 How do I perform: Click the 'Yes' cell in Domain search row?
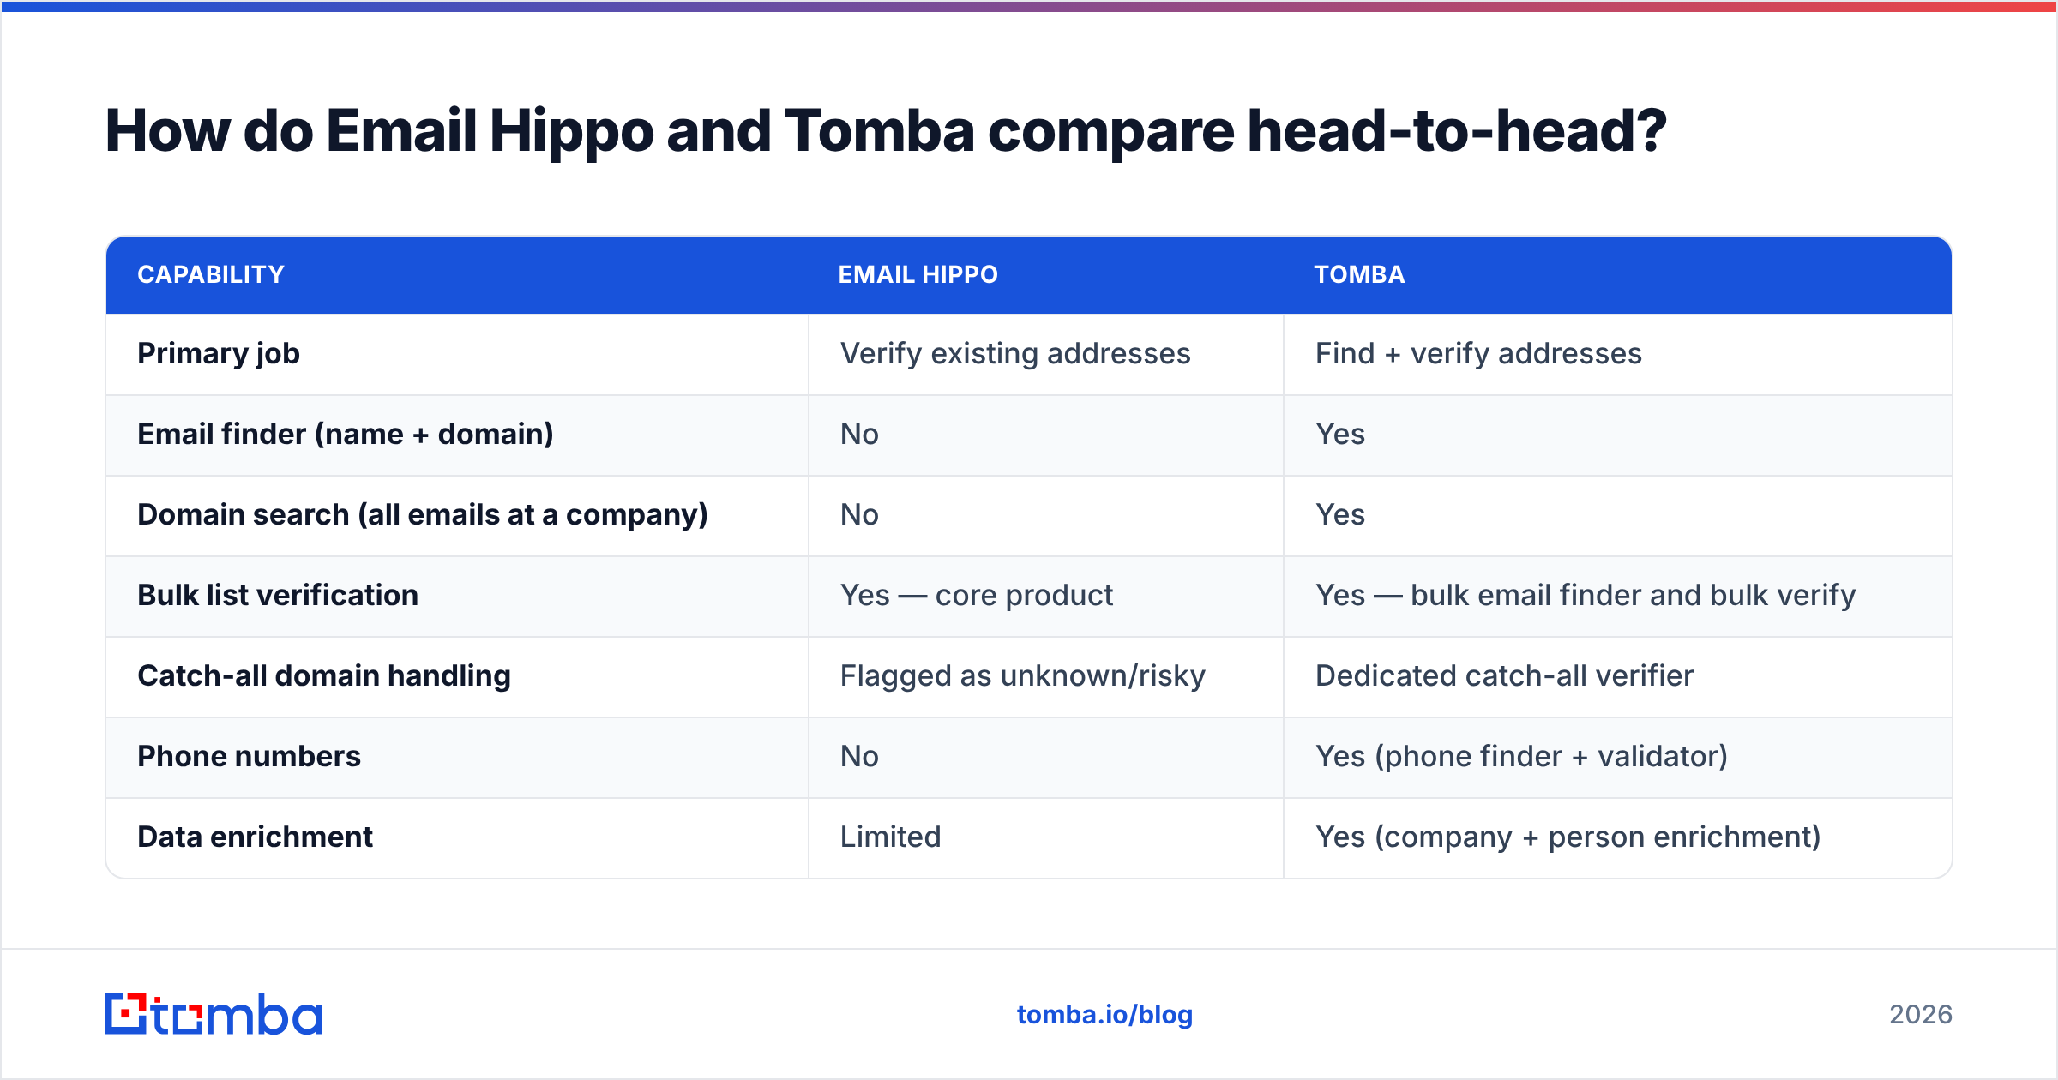[x=1340, y=515]
